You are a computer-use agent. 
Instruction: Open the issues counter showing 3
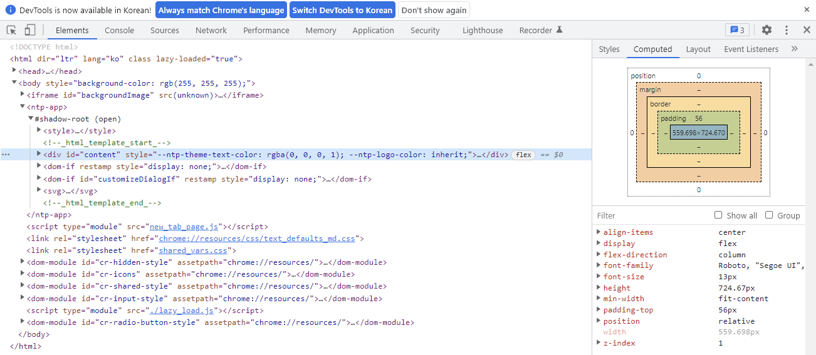coord(737,30)
